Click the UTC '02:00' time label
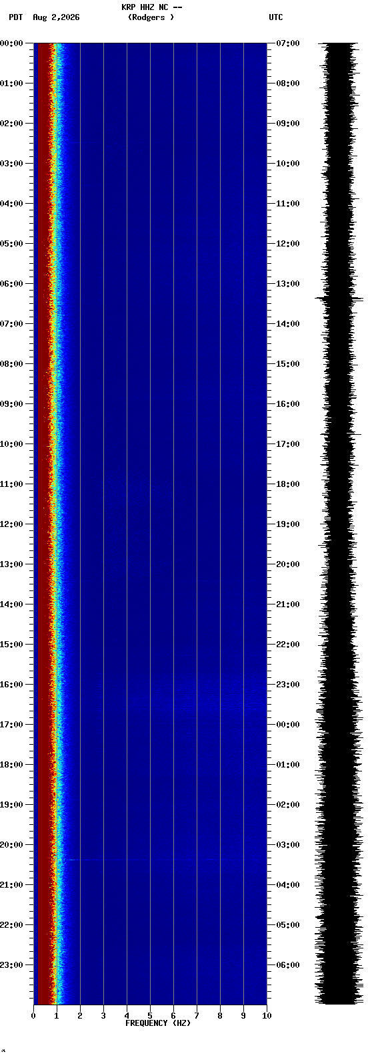Screen dimensions: 368x1058 click(287, 805)
